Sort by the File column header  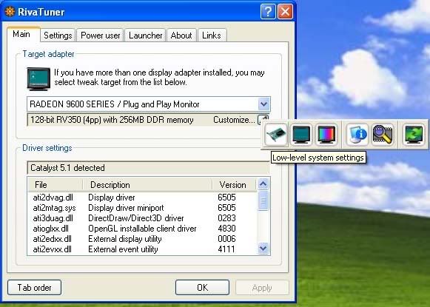56,185
